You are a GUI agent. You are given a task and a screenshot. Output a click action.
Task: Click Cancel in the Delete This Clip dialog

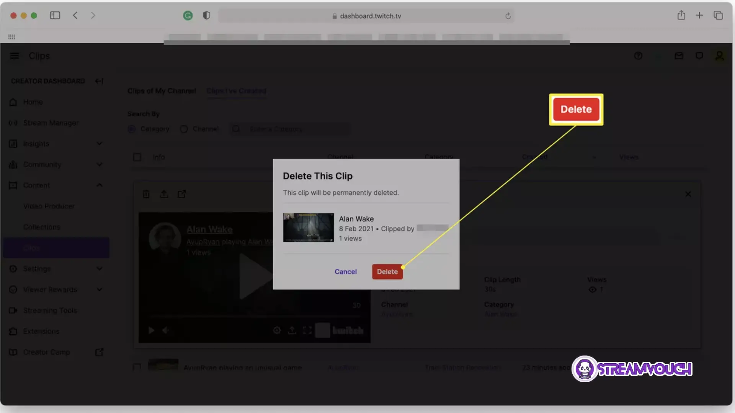pos(345,272)
